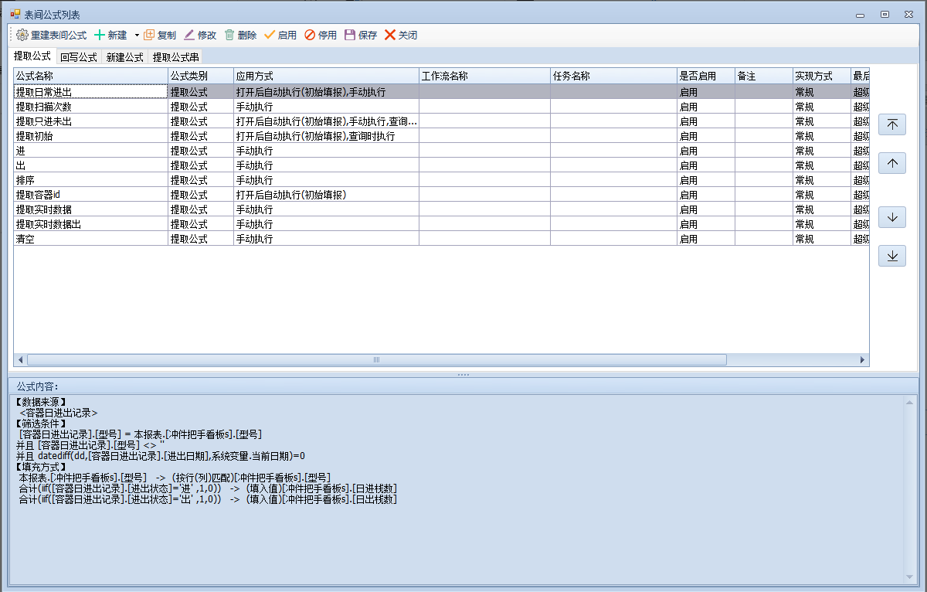Move selected formula down one row

pyautogui.click(x=892, y=217)
